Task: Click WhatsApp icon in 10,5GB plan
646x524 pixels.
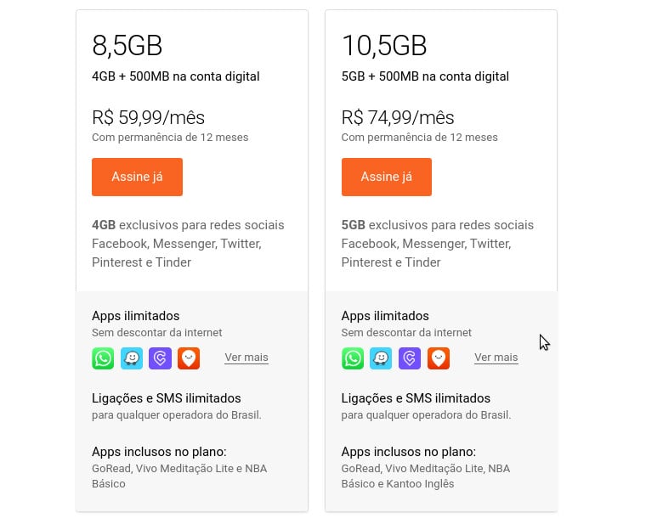Action: pyautogui.click(x=353, y=358)
